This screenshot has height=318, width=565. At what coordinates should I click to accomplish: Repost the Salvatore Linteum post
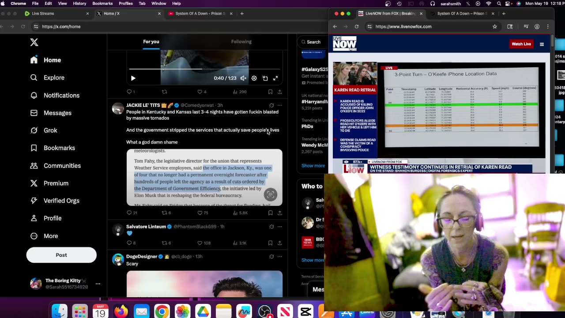pyautogui.click(x=166, y=243)
